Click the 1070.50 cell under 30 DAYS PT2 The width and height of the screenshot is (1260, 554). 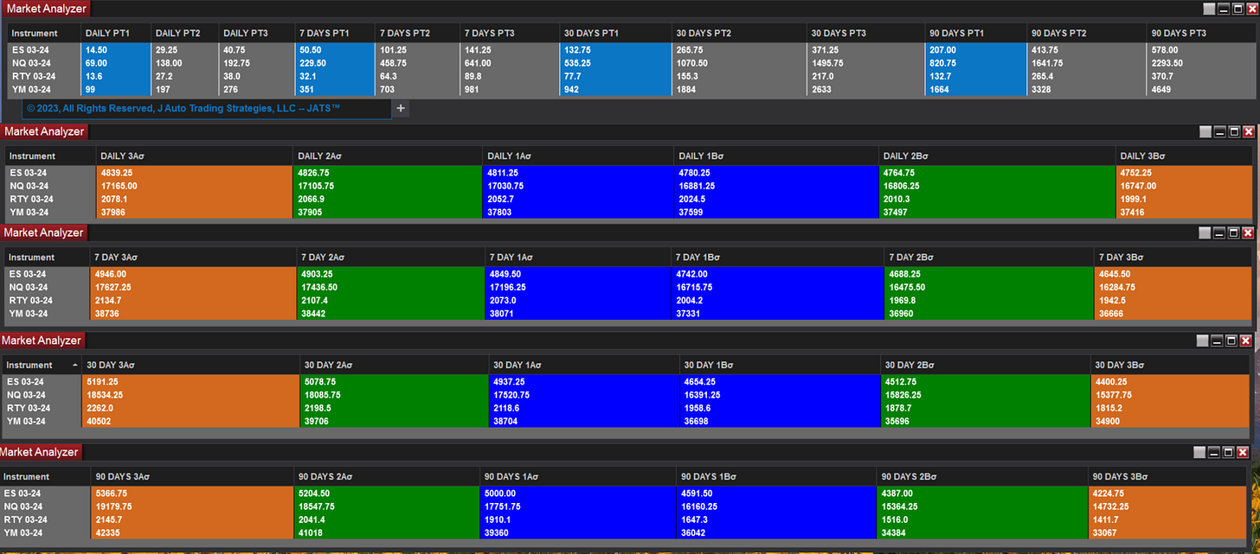click(x=740, y=63)
